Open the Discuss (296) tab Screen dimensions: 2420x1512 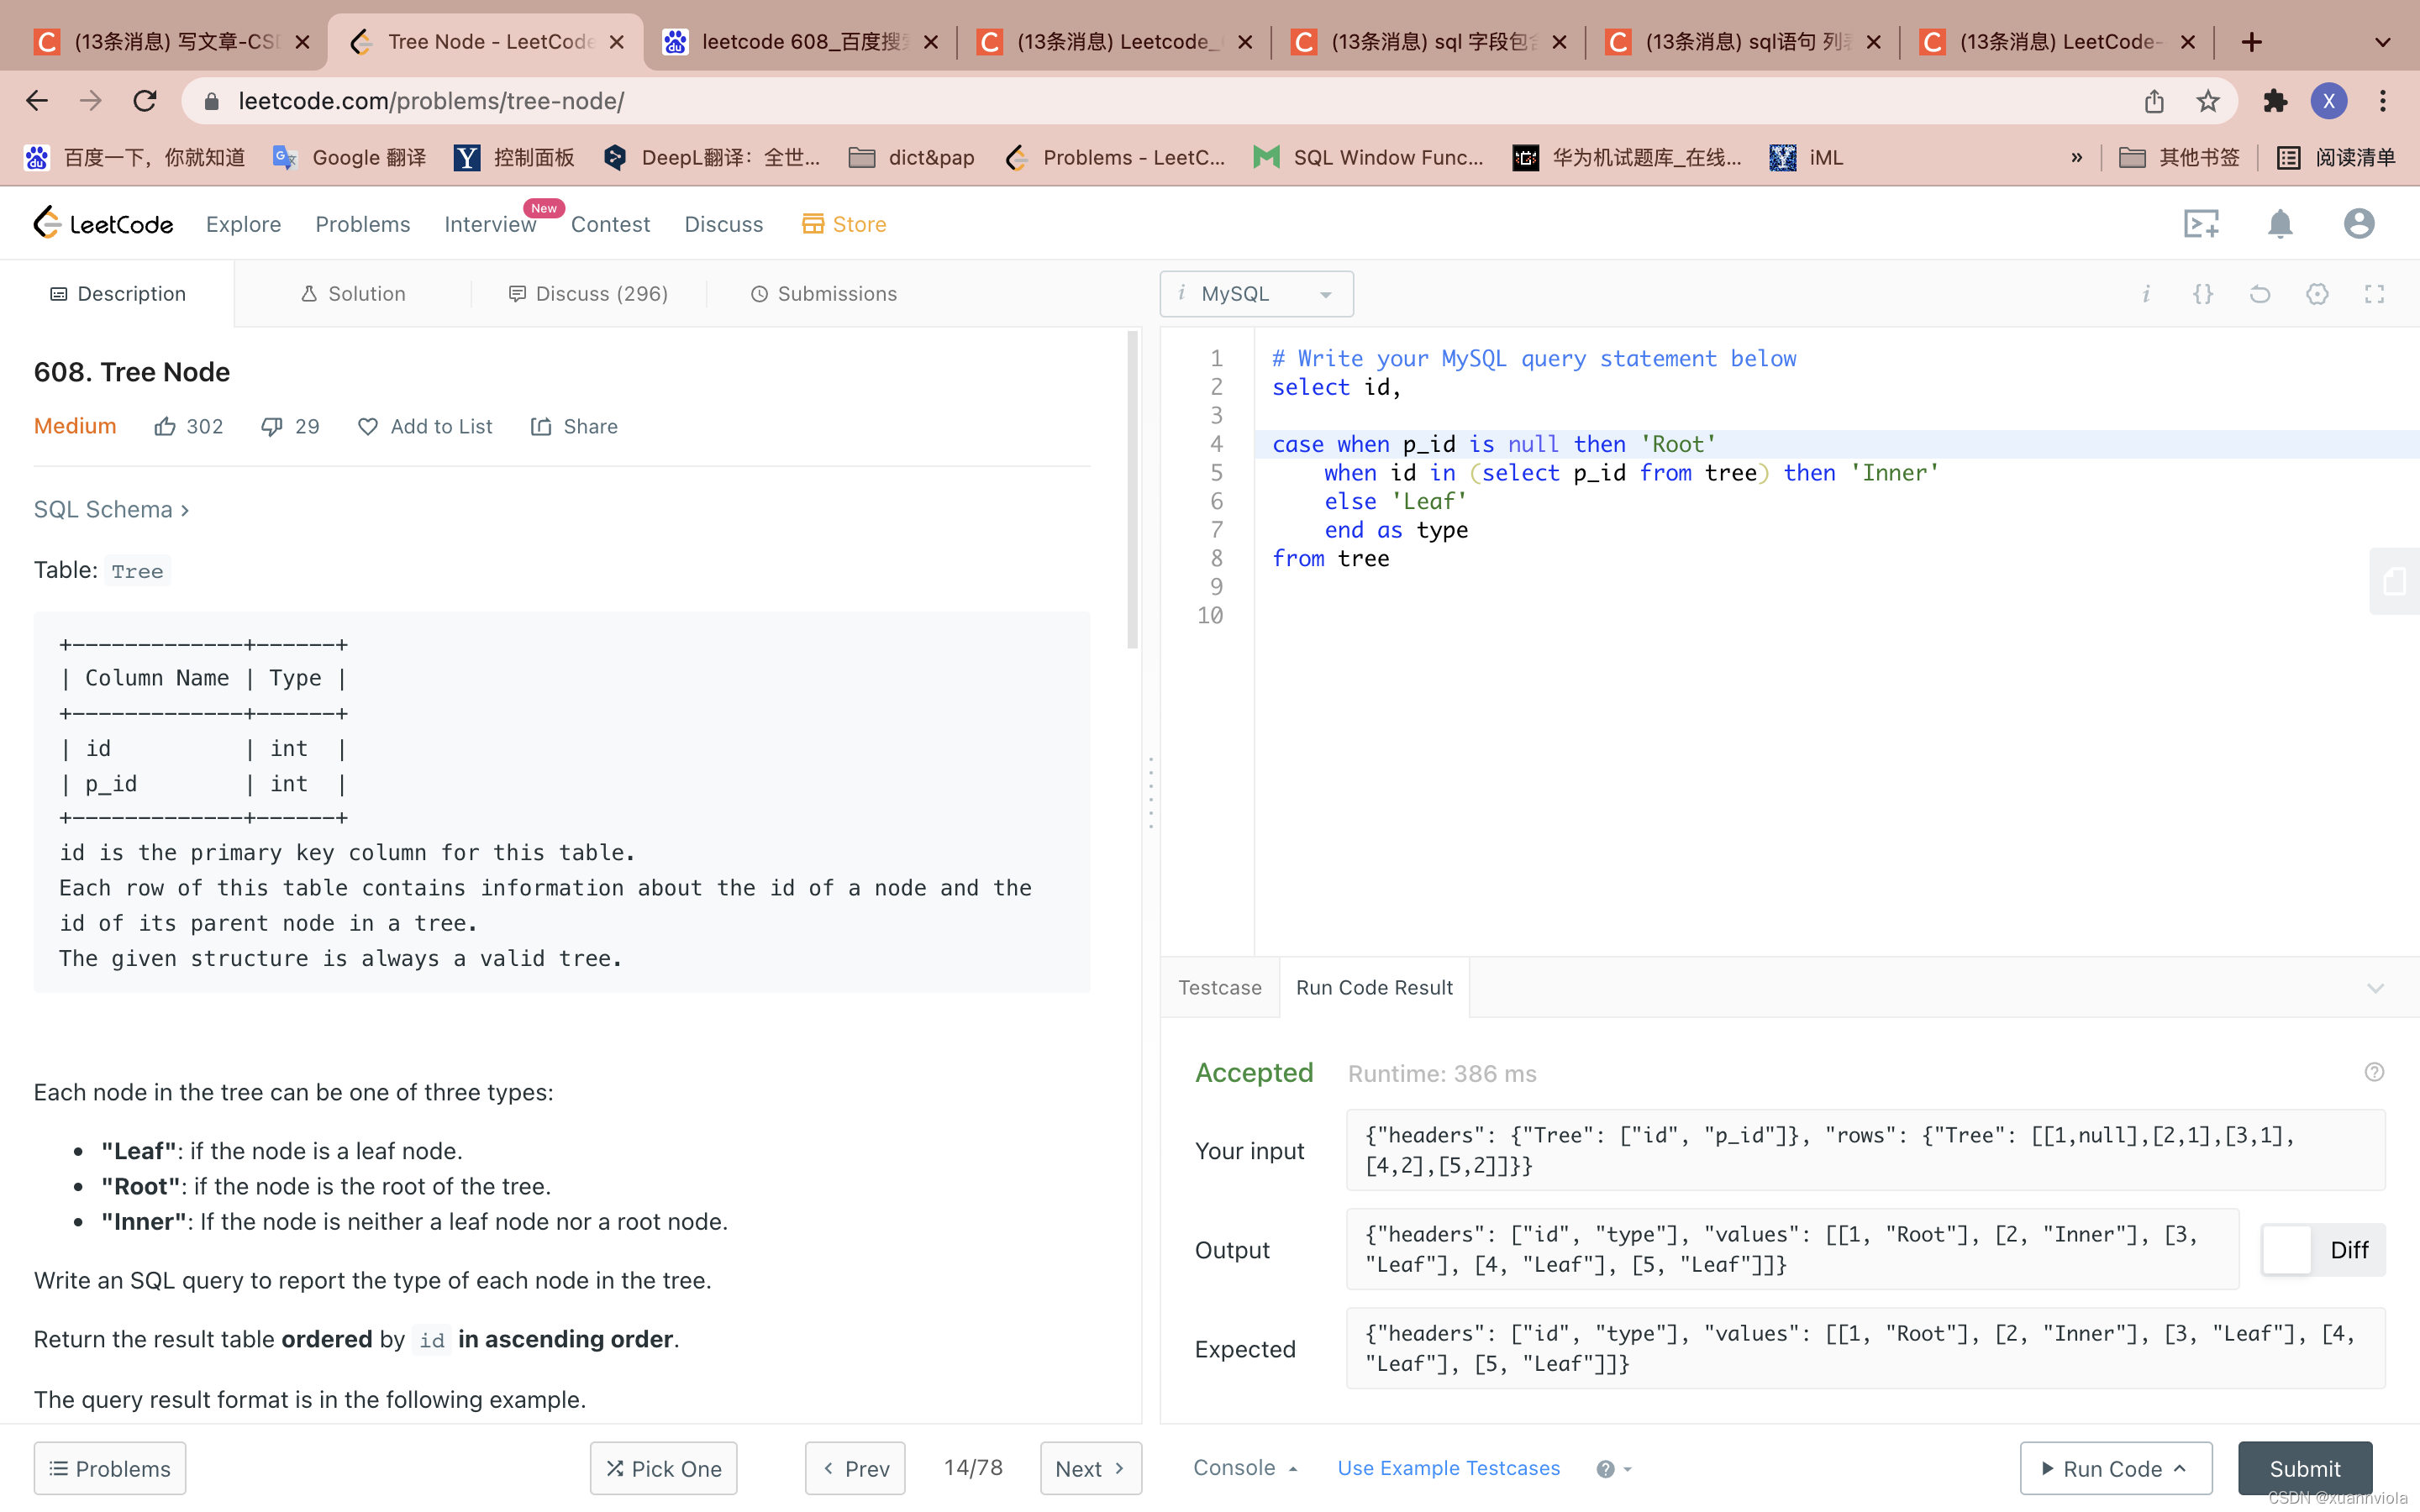pos(588,293)
